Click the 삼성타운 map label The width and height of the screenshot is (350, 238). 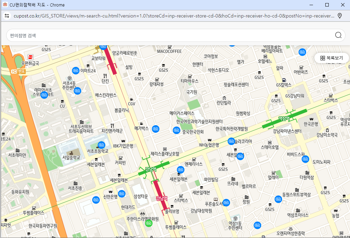point(141,196)
